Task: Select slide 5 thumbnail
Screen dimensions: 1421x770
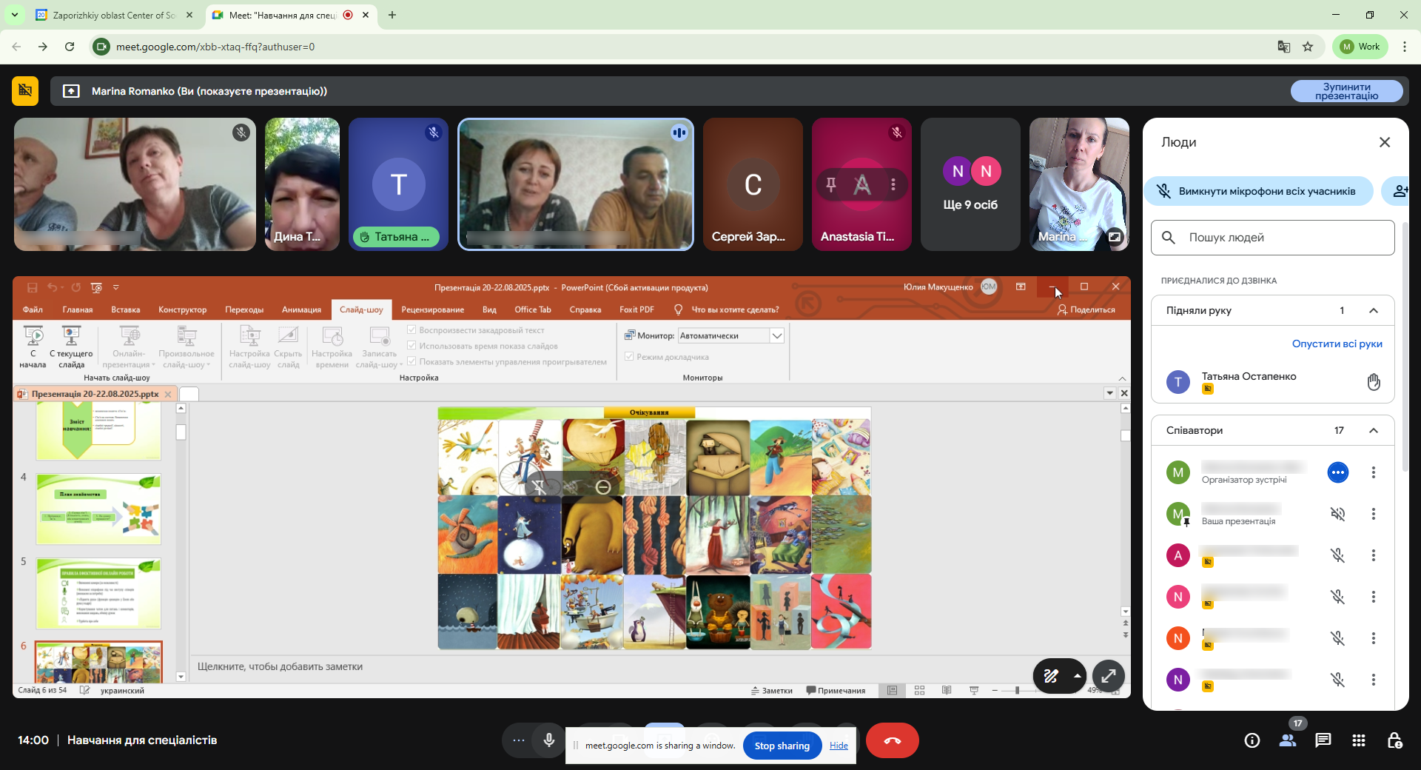Action: [98, 594]
